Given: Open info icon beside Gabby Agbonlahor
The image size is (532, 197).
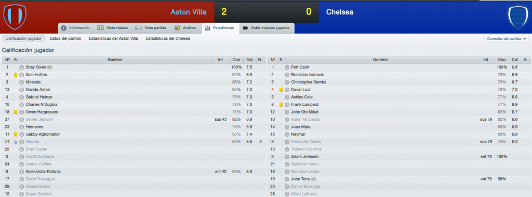Looking at the screenshot, I should click(x=22, y=134).
